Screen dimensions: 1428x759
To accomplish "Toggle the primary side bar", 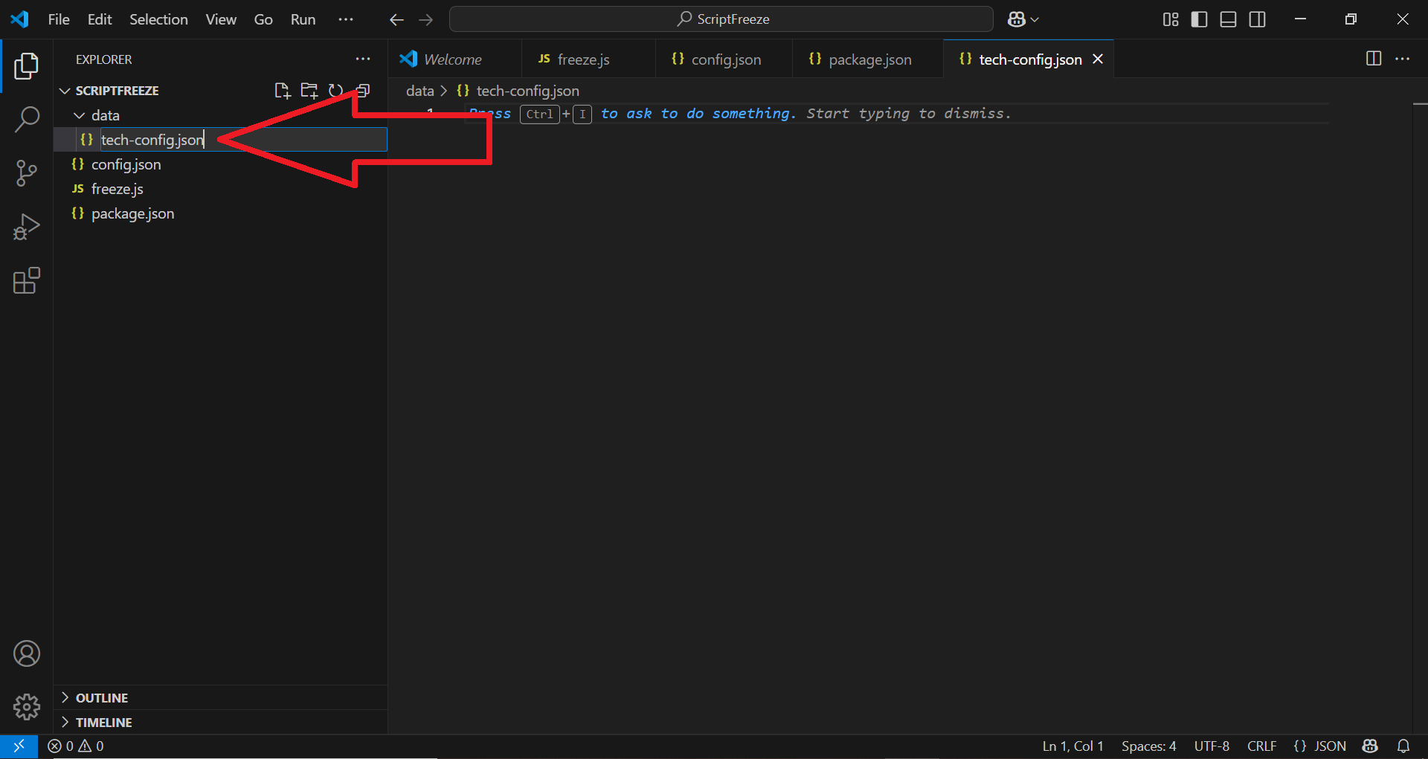I will [1199, 19].
